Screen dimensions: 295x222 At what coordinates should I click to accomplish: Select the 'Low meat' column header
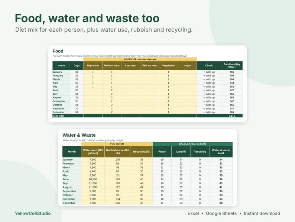(130, 66)
